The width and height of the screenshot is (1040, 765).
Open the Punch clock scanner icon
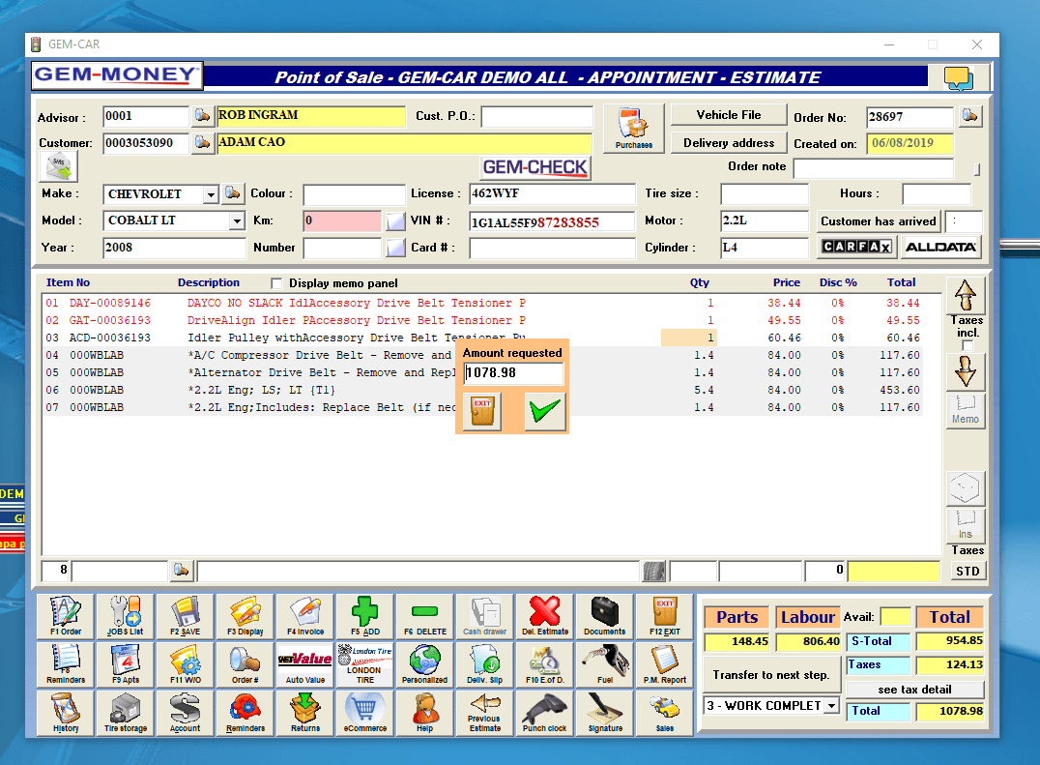pyautogui.click(x=544, y=713)
